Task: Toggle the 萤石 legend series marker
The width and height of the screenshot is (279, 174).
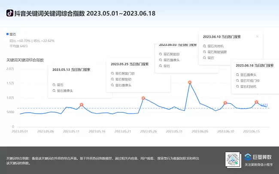Action: [8, 33]
